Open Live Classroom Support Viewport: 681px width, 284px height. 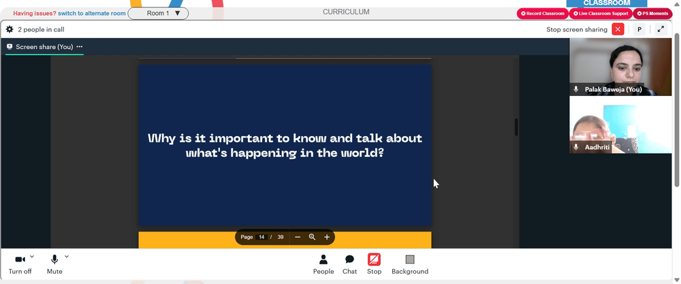click(x=601, y=14)
